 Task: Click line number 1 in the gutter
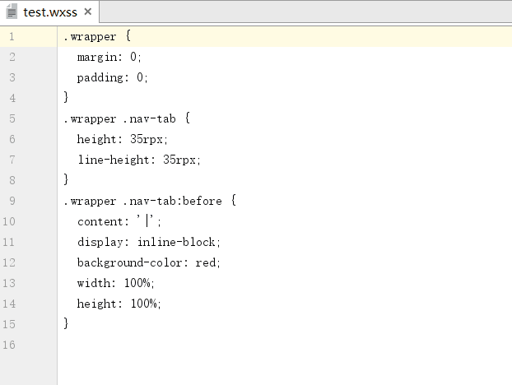[x=12, y=36]
